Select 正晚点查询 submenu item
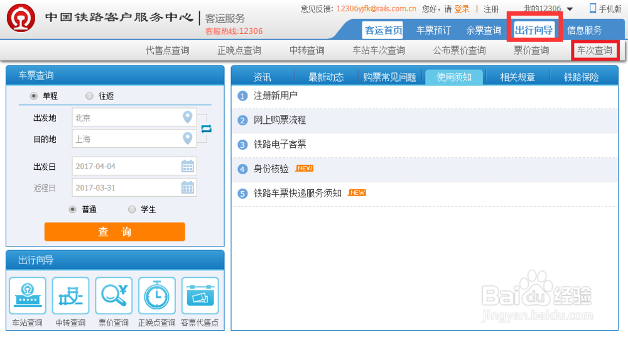 239,50
